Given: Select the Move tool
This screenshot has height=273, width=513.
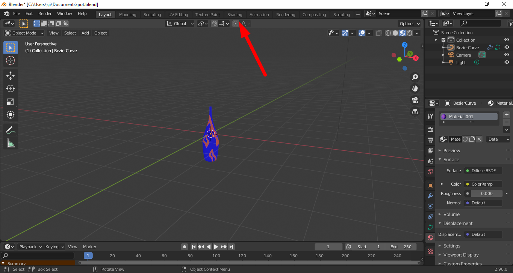Looking at the screenshot, I should pyautogui.click(x=11, y=75).
